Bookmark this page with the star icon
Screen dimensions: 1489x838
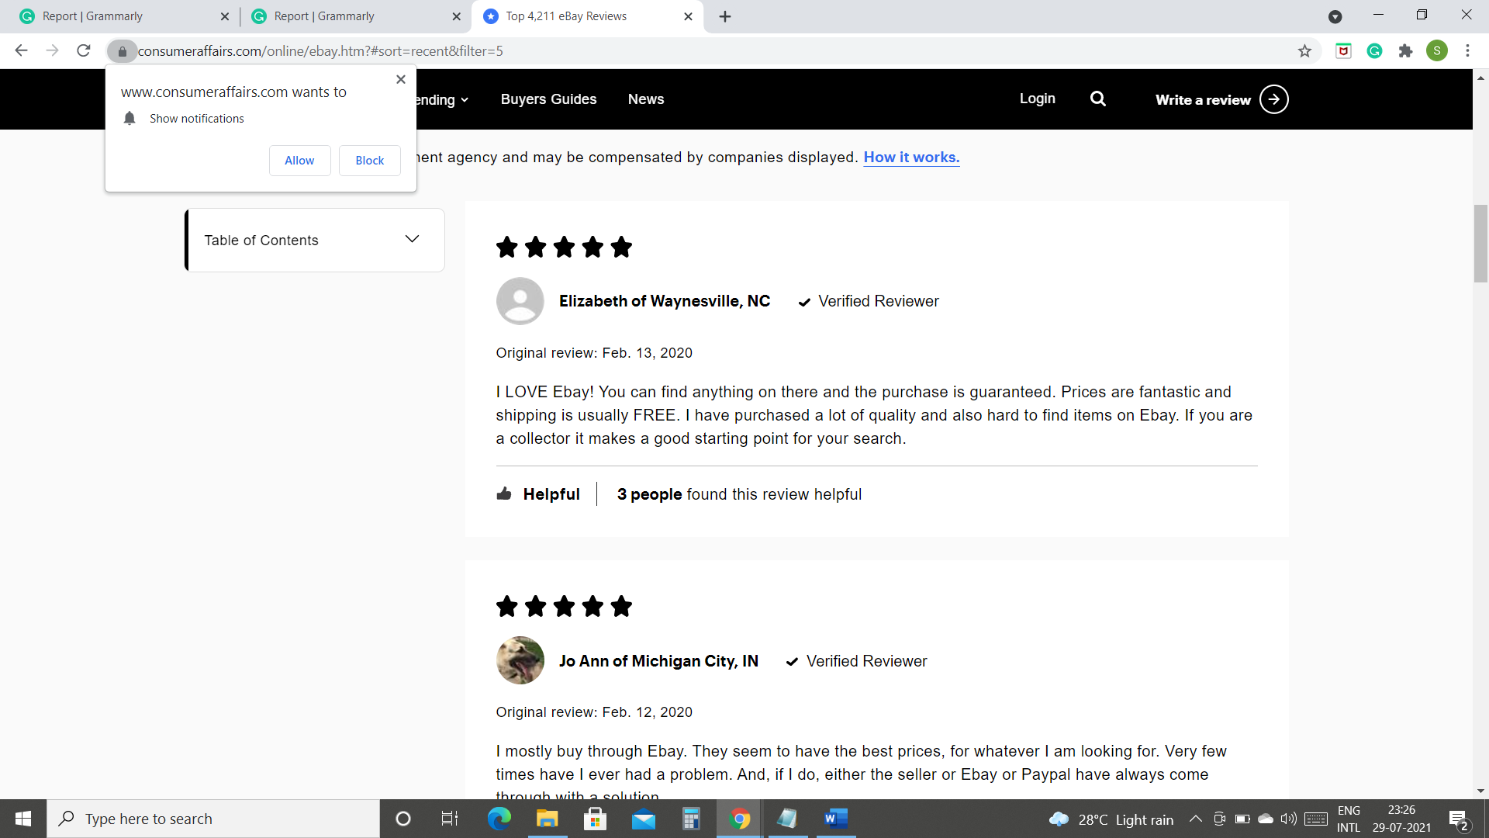pyautogui.click(x=1304, y=51)
